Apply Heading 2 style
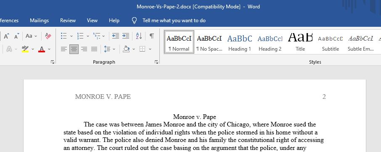The height and width of the screenshot is (152, 381). click(270, 41)
